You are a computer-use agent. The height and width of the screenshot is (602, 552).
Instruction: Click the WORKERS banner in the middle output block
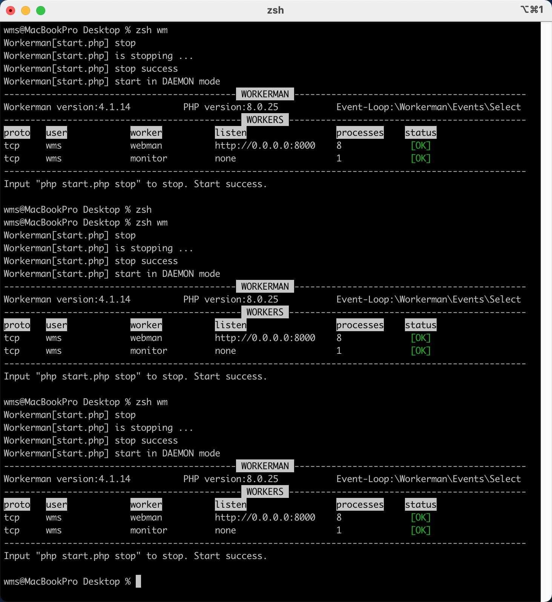point(265,312)
